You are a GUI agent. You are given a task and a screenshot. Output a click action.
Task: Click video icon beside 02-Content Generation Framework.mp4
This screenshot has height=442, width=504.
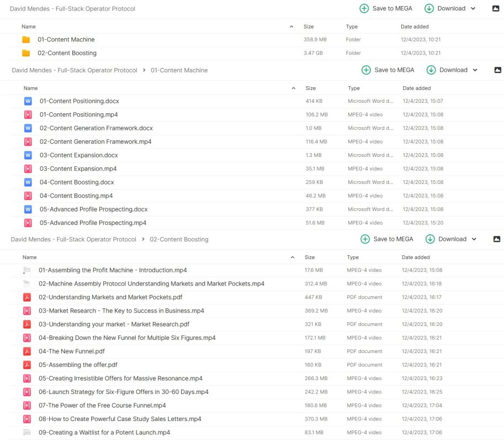(x=28, y=142)
